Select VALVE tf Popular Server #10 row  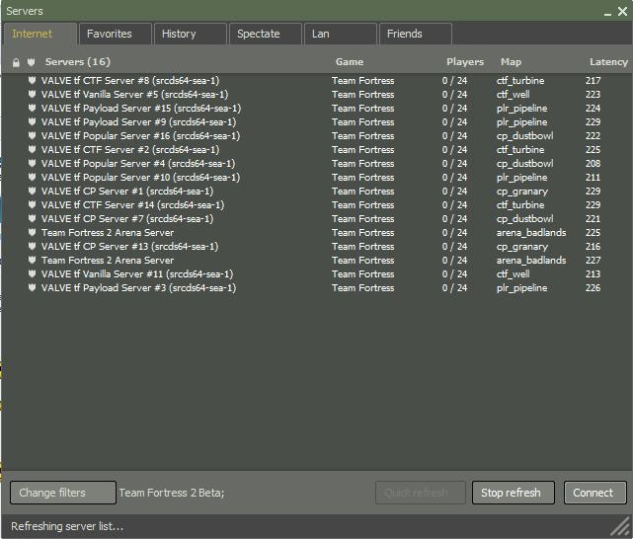(x=316, y=177)
